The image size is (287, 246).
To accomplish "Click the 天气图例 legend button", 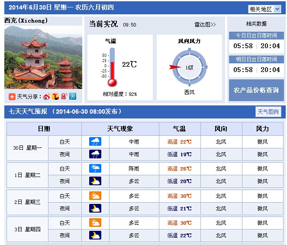I will click(268, 112).
